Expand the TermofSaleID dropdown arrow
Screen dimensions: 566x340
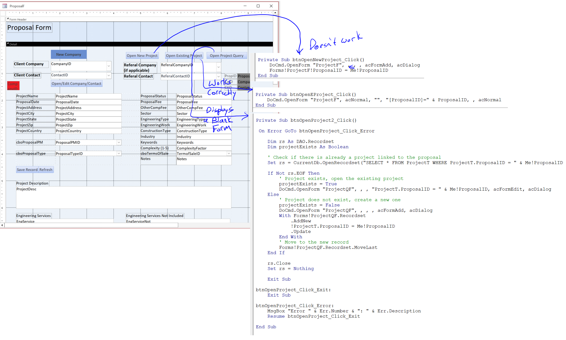(x=229, y=154)
